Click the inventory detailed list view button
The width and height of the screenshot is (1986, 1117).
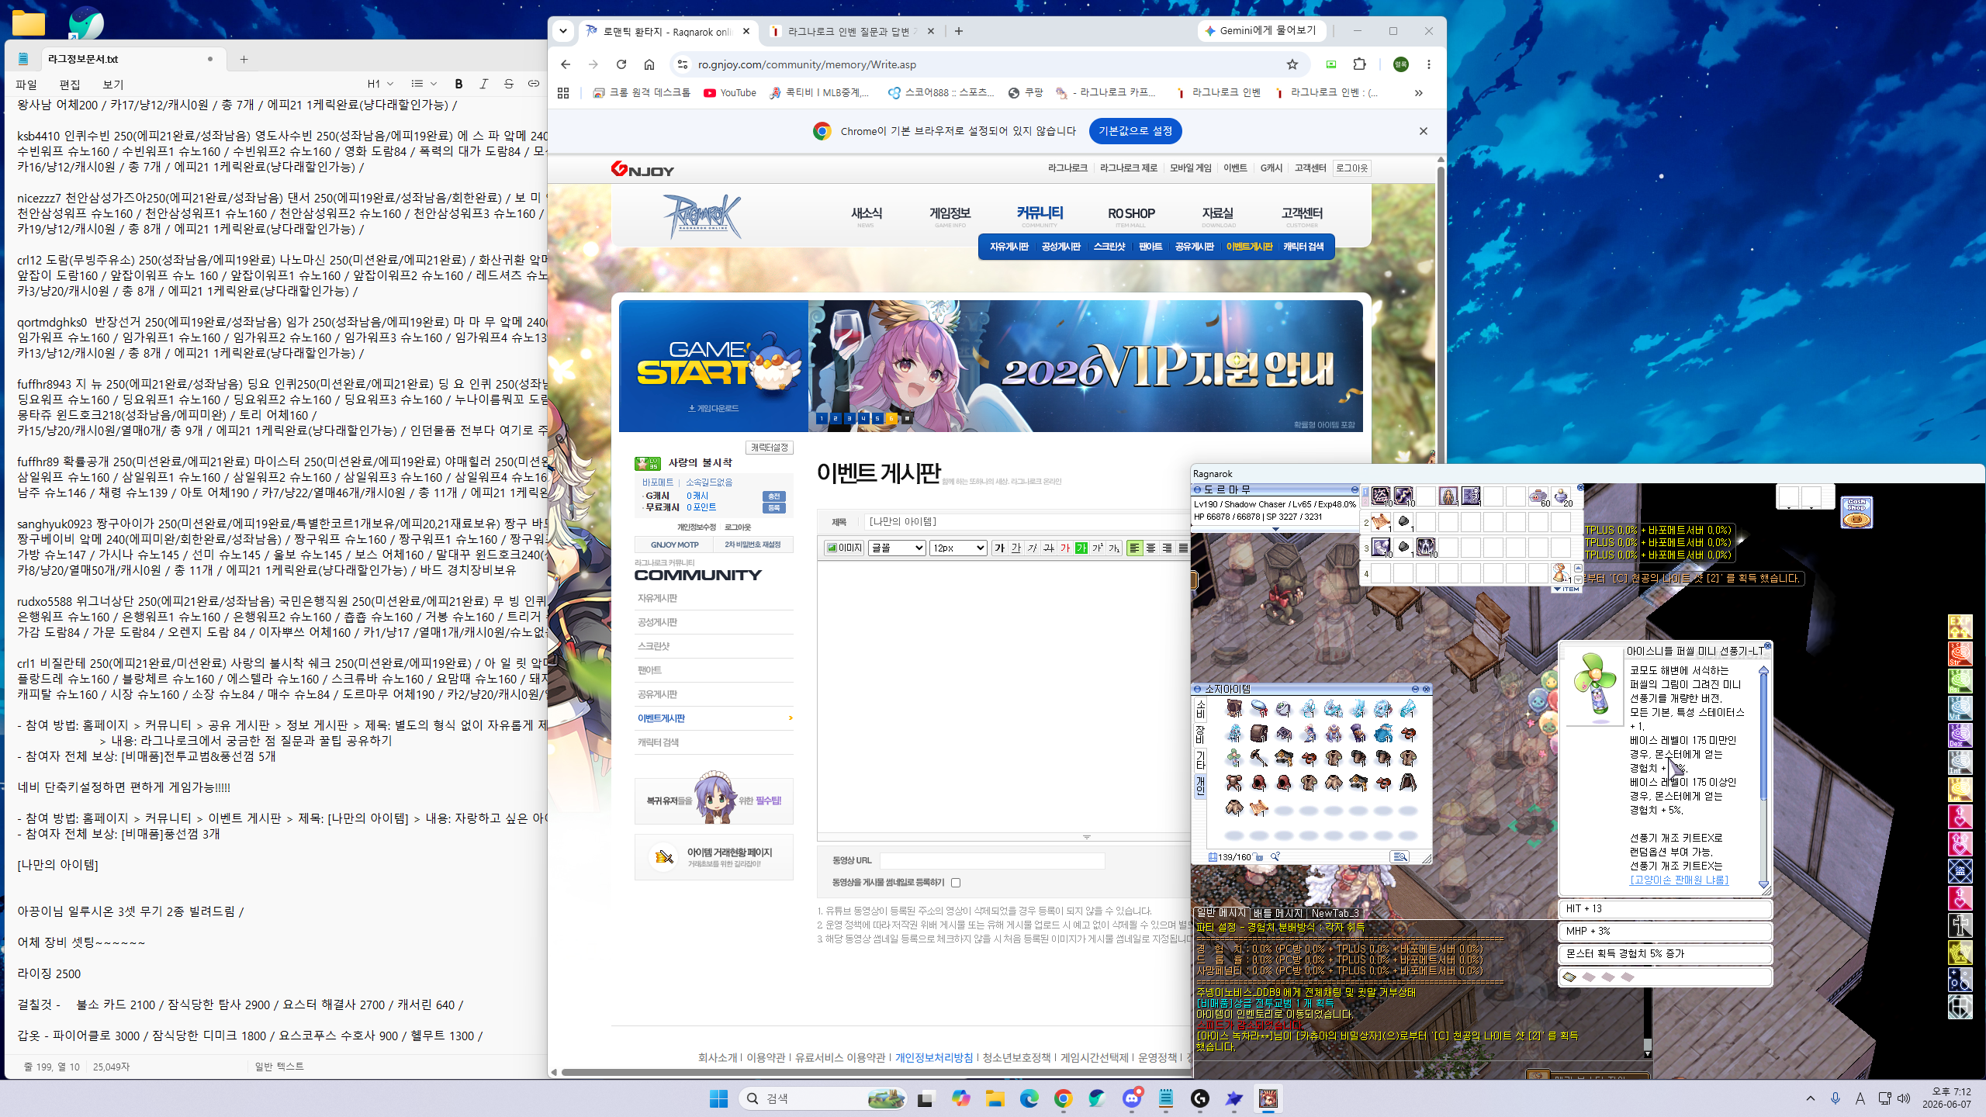(1400, 857)
